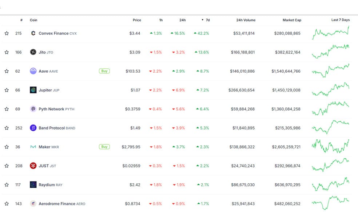View Jupiter 7-day sparkline chart
The height and width of the screenshot is (212, 358).
tap(331, 89)
